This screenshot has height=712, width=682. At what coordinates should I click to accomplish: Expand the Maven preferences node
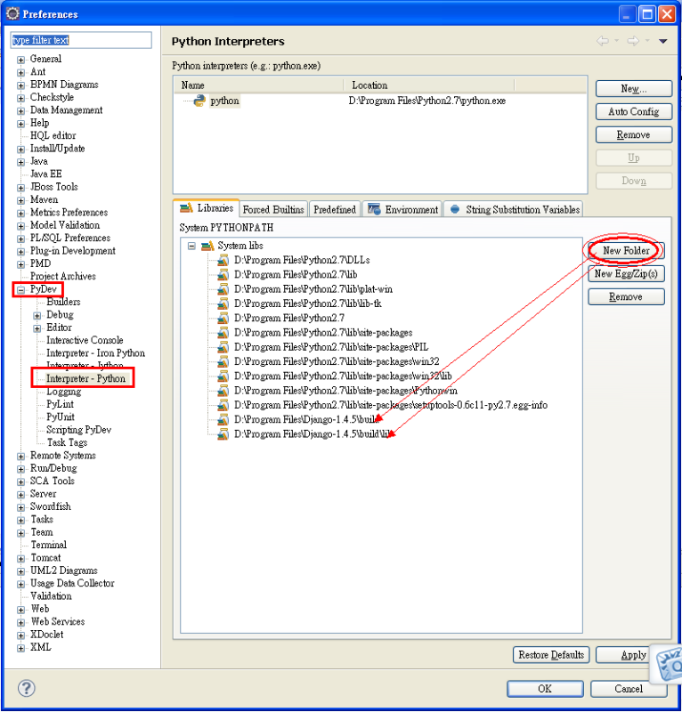(x=20, y=200)
